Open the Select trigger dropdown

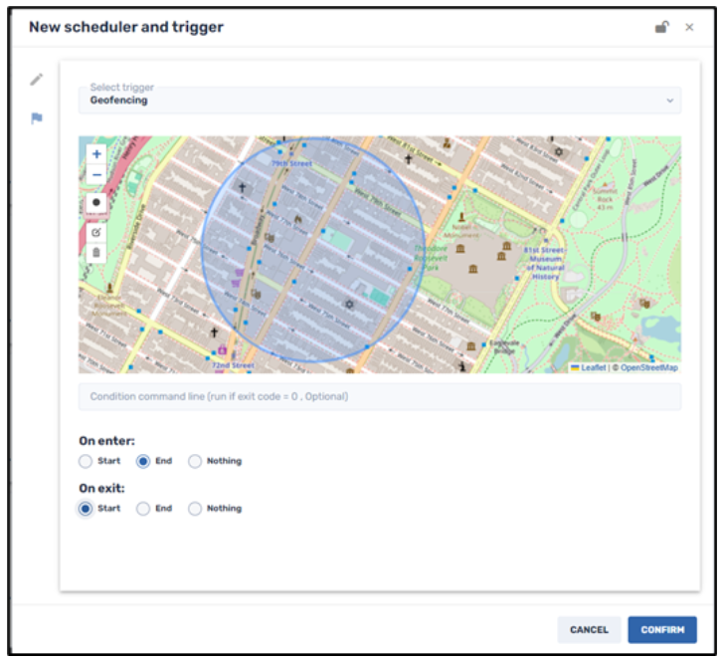(380, 100)
